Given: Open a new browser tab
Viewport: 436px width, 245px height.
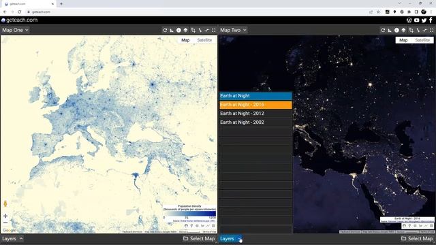Looking at the screenshot, I should click(61, 4).
